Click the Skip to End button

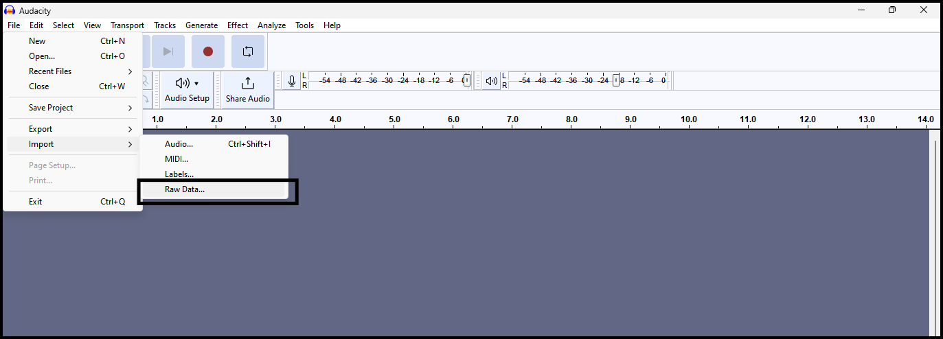(168, 51)
